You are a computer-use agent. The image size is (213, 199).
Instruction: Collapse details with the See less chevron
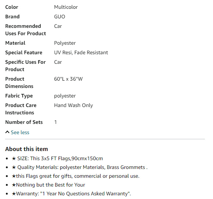[x=7, y=132]
